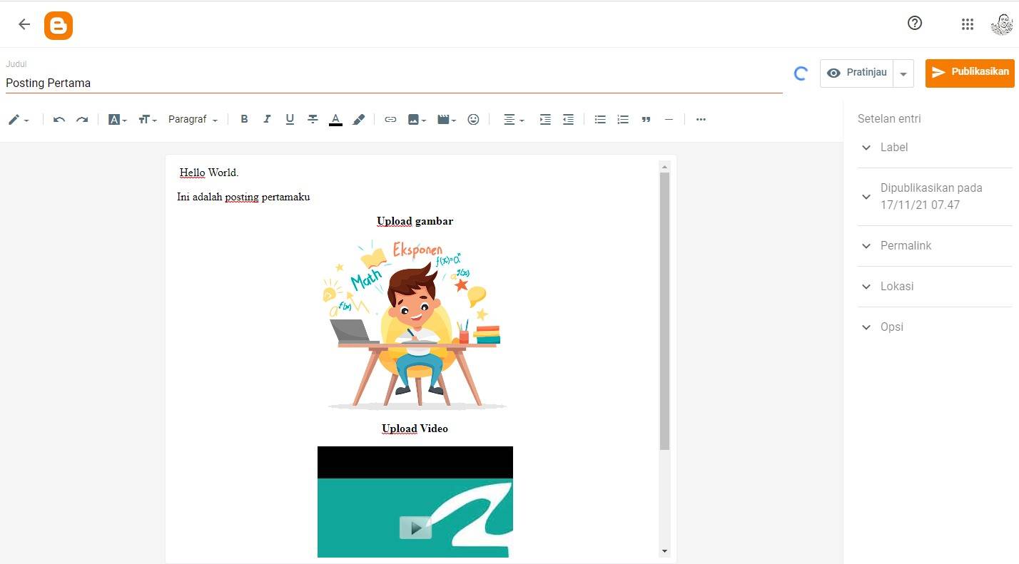Toggle bold formatting
This screenshot has width=1019, height=564.
(244, 120)
